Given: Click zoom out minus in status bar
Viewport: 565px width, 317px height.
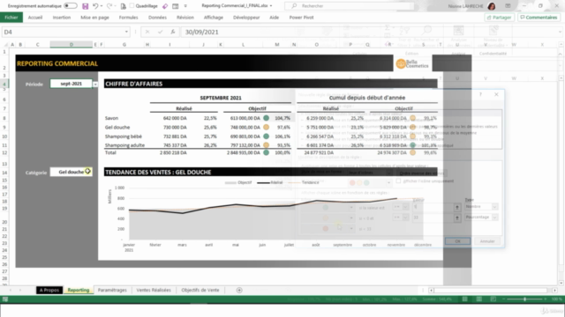Looking at the screenshot, I should coord(503,299).
